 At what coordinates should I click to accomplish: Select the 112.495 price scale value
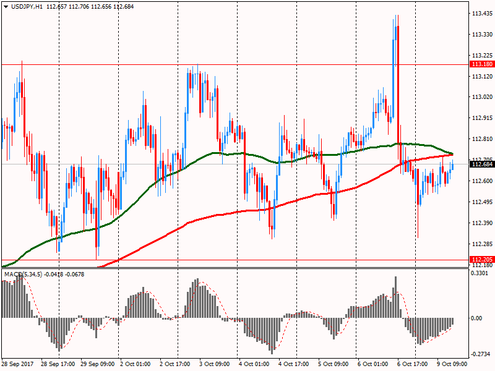pos(483,202)
